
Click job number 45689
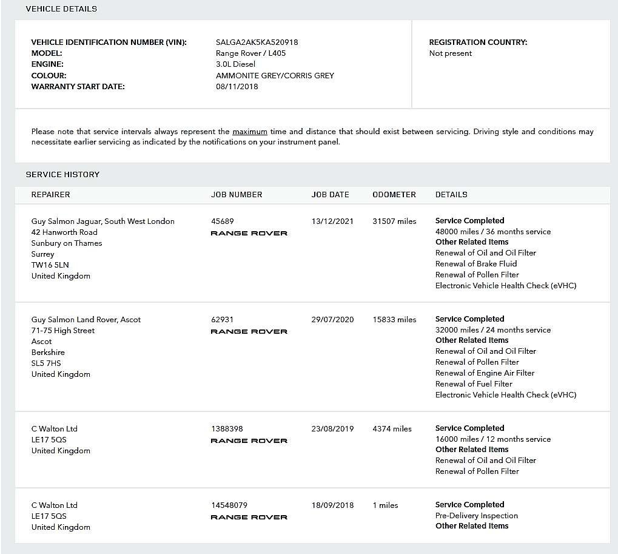coord(223,221)
